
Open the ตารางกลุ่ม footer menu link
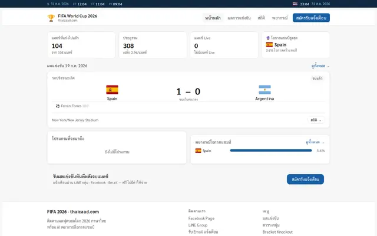[x=271, y=225]
